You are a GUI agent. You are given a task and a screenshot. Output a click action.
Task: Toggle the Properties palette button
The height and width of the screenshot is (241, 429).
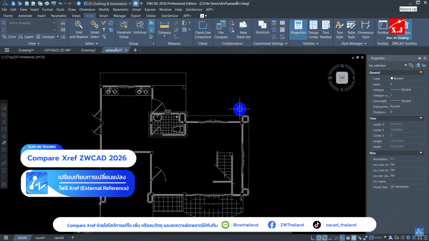pos(298,29)
